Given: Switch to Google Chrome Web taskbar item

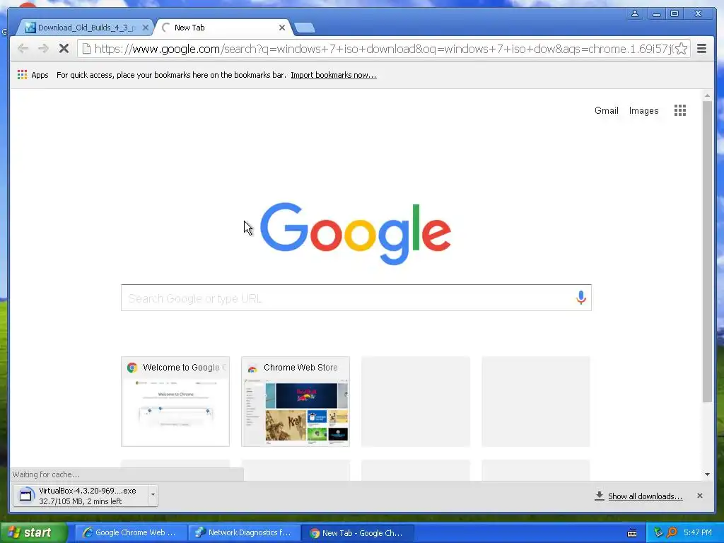Looking at the screenshot, I should tap(131, 532).
